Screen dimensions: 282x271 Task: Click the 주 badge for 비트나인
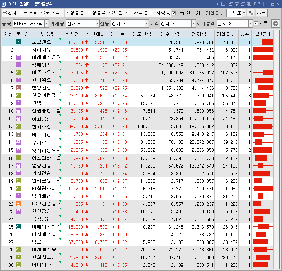coord(18,134)
